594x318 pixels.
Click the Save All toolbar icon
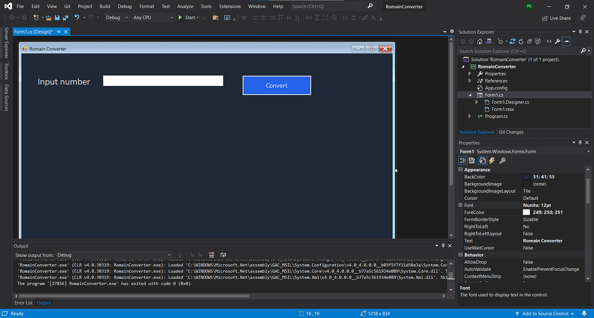(x=65, y=18)
